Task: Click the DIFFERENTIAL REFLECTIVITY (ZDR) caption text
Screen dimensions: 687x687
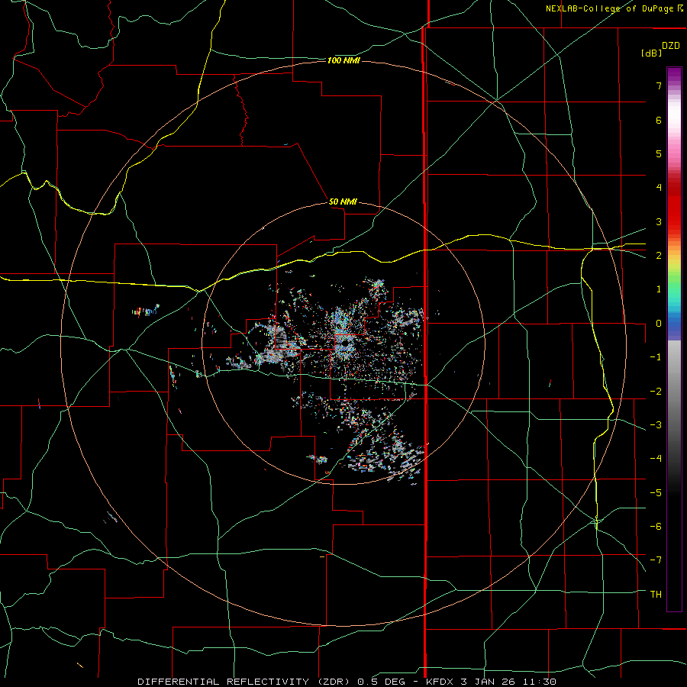Action: point(244,682)
